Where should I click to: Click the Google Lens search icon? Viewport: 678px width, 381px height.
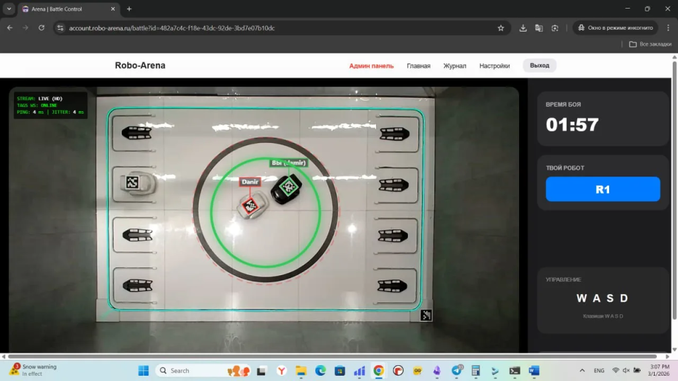[x=555, y=28]
